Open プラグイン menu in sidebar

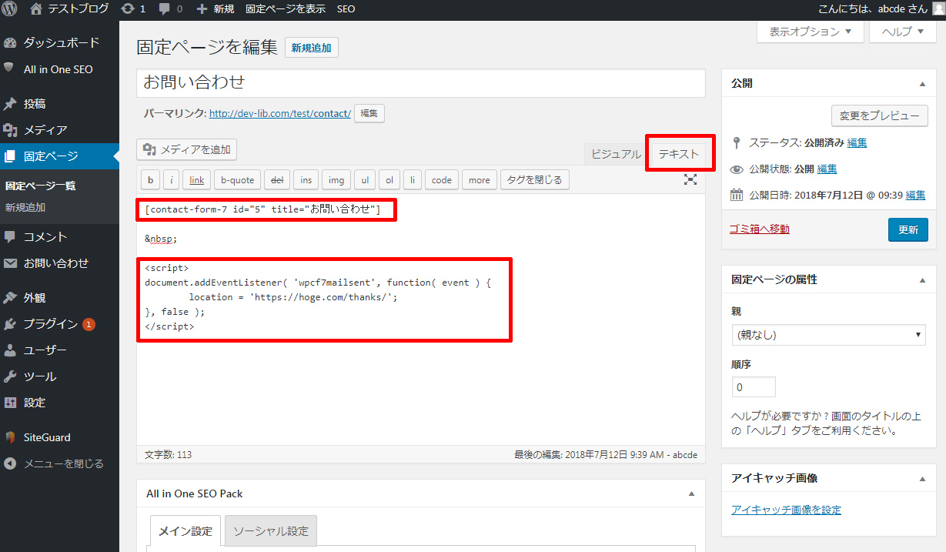pos(51,324)
